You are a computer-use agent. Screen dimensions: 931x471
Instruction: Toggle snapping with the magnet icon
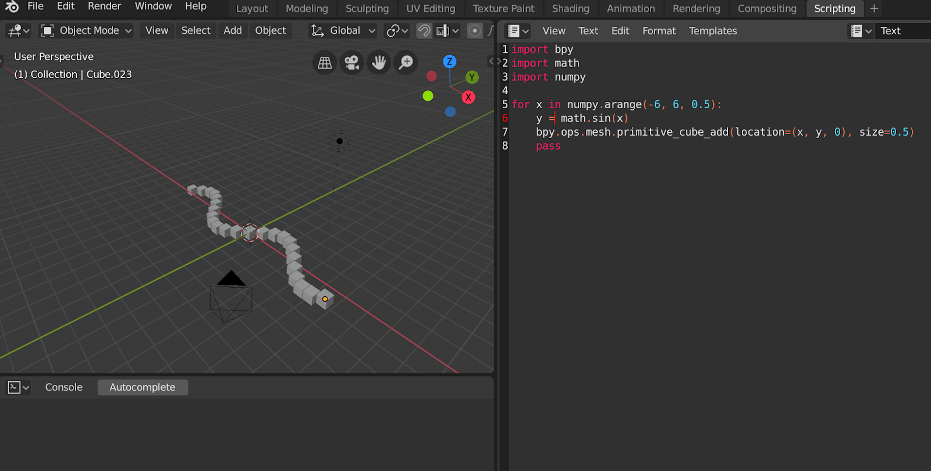pyautogui.click(x=424, y=31)
